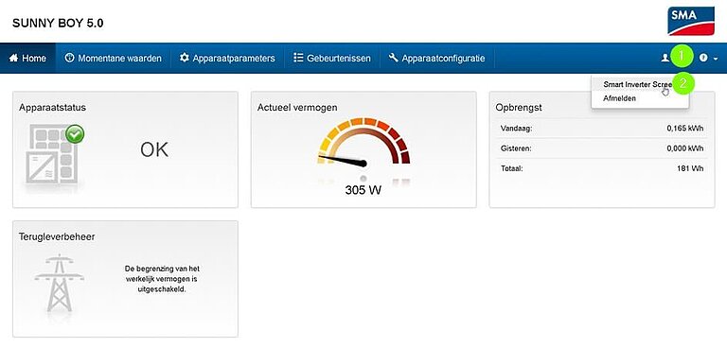This screenshot has height=348, width=727.
Task: Click the electricity pylon icon
Action: (x=59, y=283)
